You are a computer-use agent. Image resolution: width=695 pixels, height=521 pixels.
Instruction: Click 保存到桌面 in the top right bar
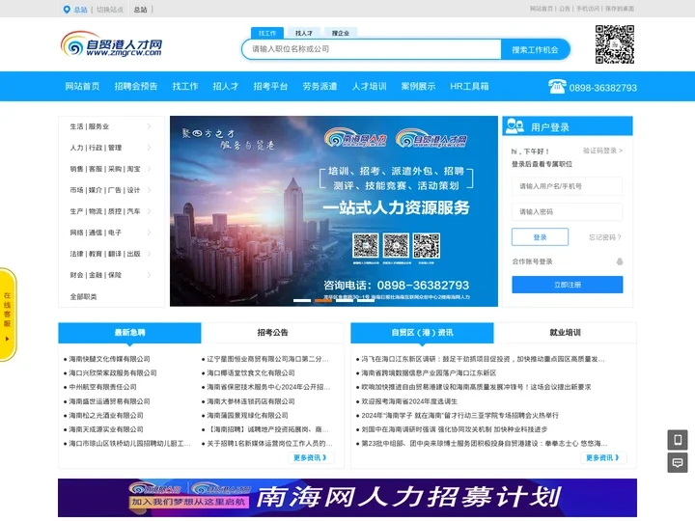[x=620, y=9]
